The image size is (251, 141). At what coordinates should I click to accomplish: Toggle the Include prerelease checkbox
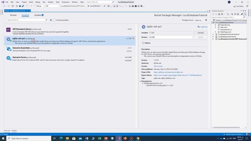(x=54, y=20)
